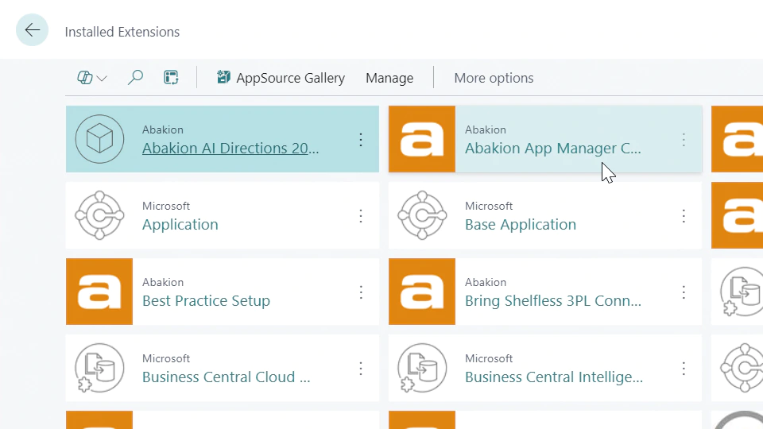Click Abakion publisher label above AI Directions
Image resolution: width=763 pixels, height=429 pixels.
pyautogui.click(x=162, y=129)
